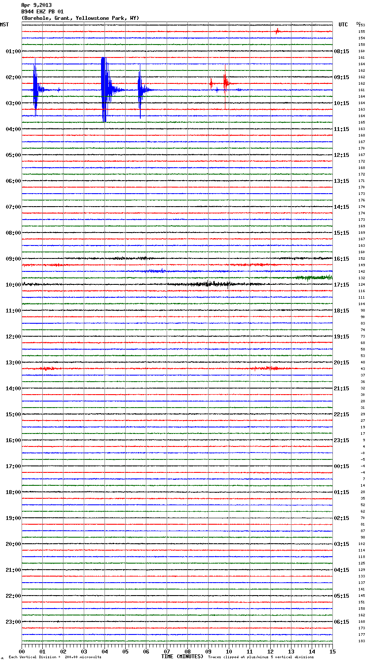
Task: Click the 06:15 UTC time label
Action: [x=342, y=622]
